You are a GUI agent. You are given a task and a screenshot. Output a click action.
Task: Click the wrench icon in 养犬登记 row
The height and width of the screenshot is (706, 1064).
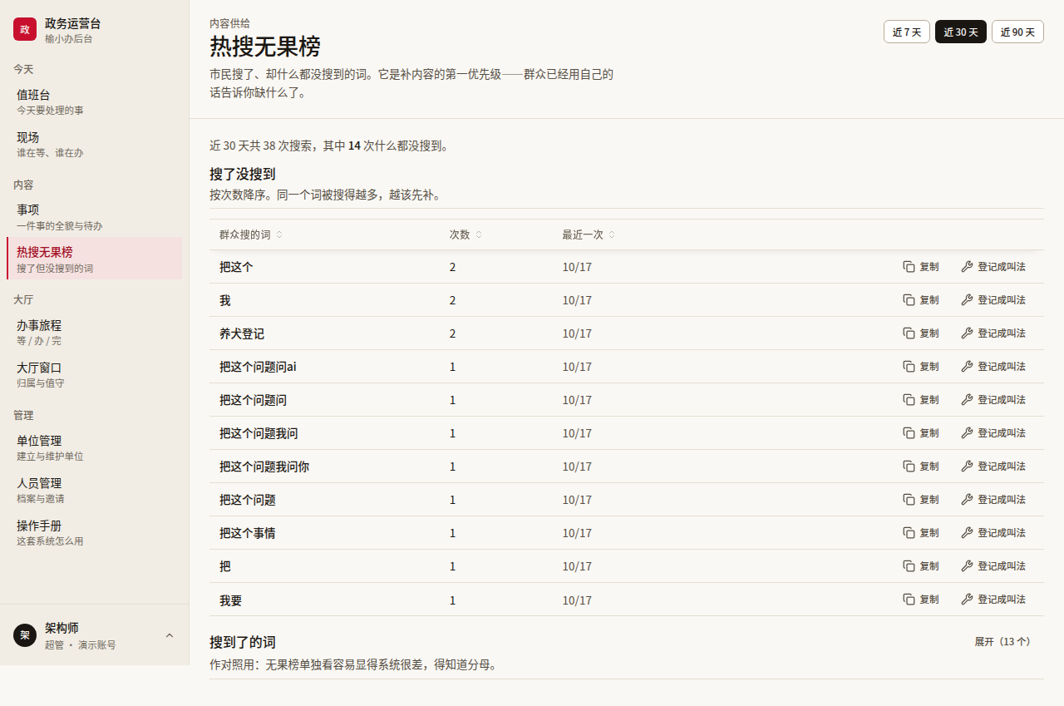(x=967, y=333)
